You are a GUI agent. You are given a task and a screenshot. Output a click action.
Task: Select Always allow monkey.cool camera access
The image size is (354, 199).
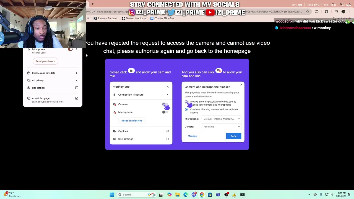click(186, 102)
